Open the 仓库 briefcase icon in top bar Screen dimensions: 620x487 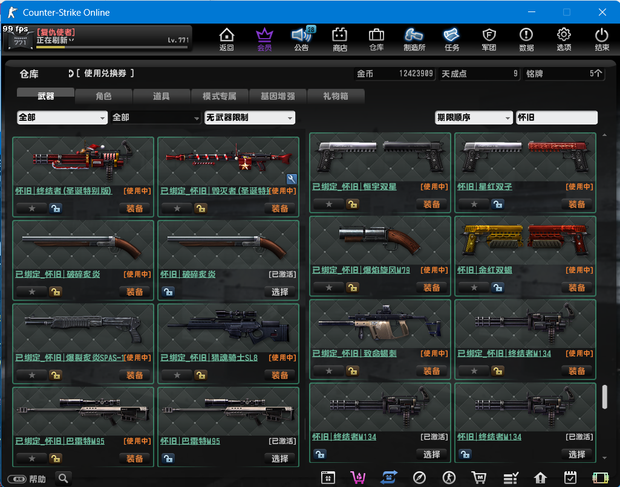pos(376,39)
